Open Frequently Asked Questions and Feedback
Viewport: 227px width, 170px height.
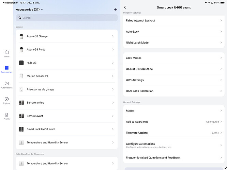[173, 158]
